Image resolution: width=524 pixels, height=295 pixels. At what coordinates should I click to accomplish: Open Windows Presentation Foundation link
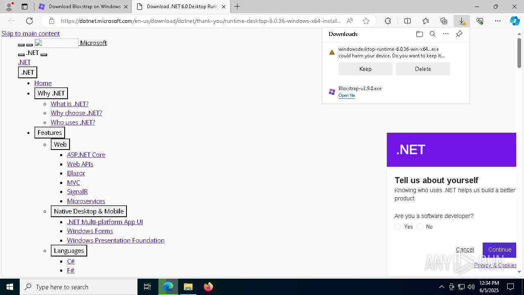tap(116, 240)
